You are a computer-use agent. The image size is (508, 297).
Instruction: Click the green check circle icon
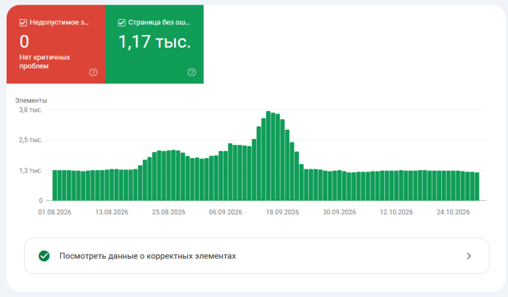(x=44, y=256)
